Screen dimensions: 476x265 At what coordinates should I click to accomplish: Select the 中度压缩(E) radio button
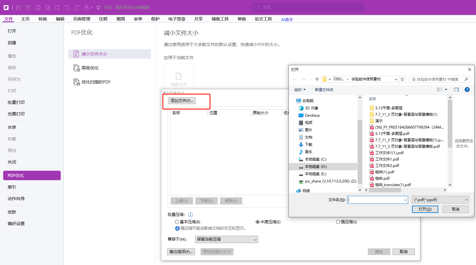tap(257, 222)
